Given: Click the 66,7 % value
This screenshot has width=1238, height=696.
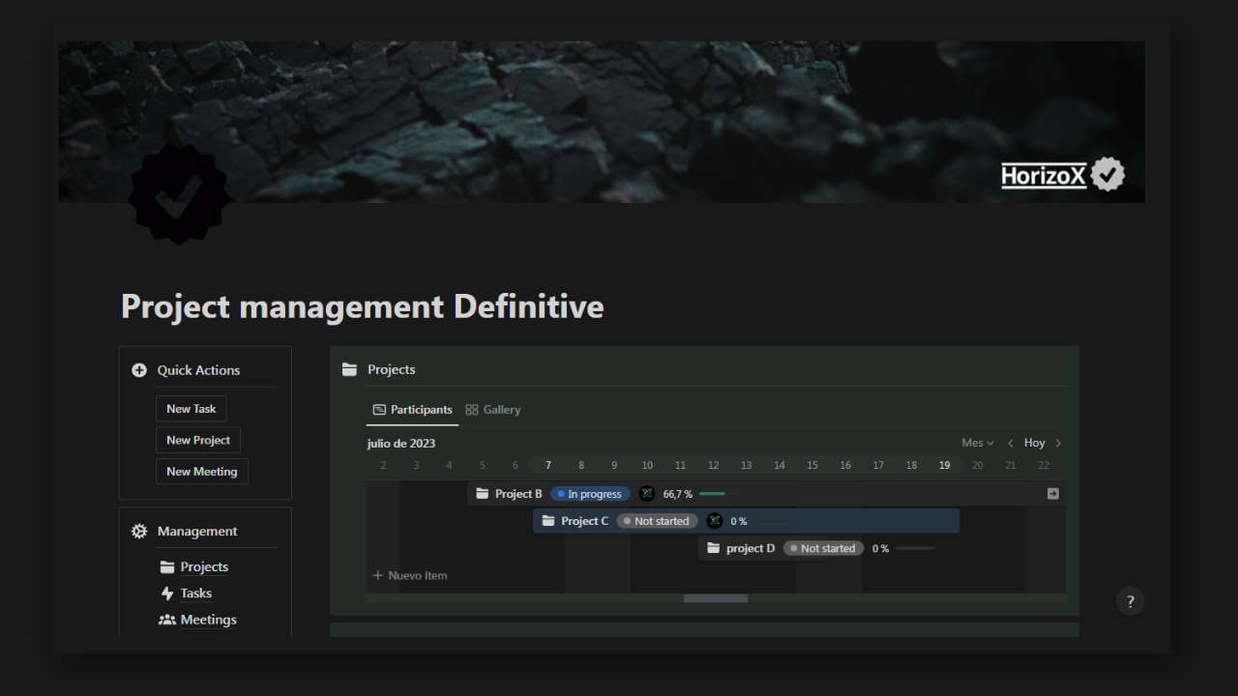Looking at the screenshot, I should (x=678, y=494).
